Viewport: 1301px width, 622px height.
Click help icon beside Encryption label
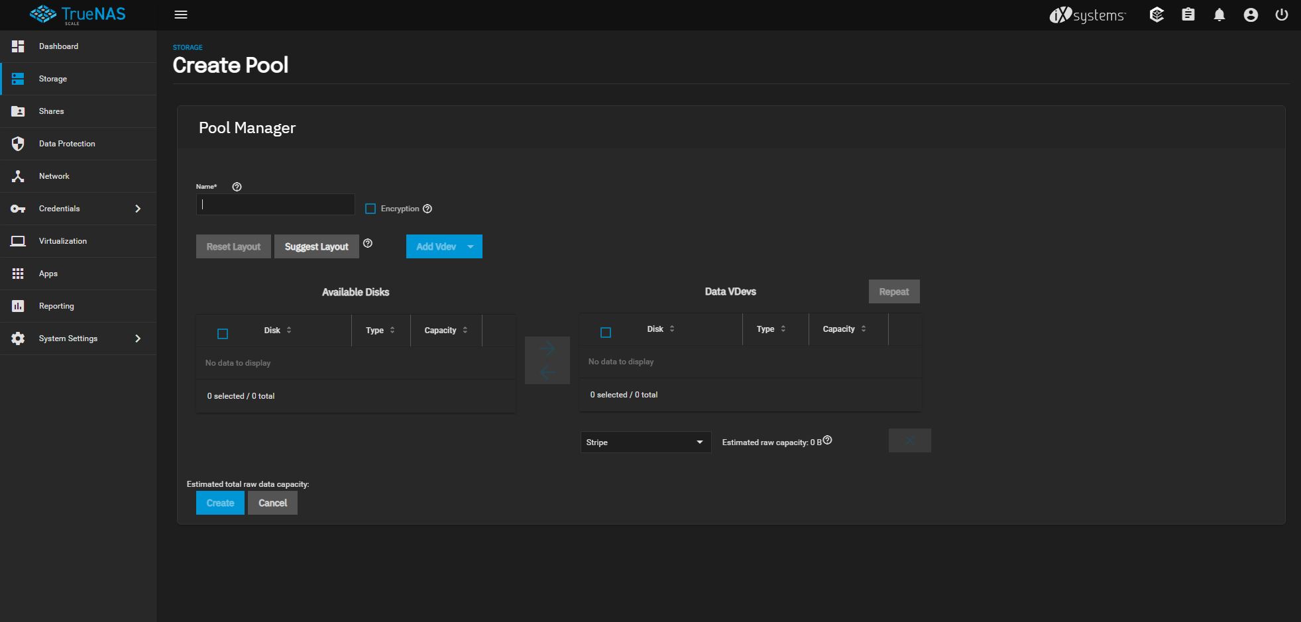pos(427,209)
